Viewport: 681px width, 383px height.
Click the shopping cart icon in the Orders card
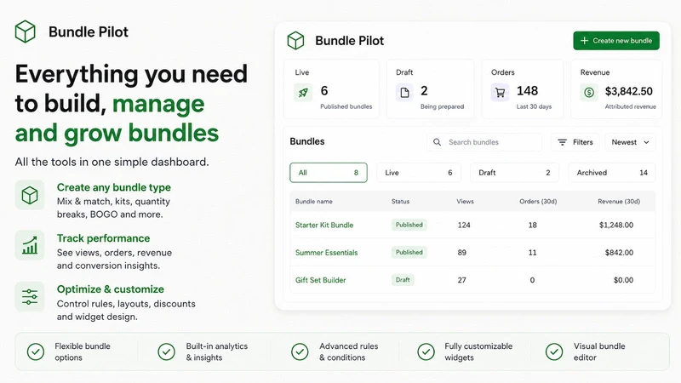[x=500, y=93]
